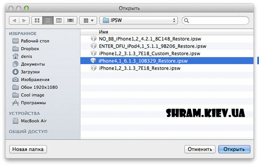The image size is (259, 166).
Task: Open the IPSW folder path popup
Action: pos(138,21)
